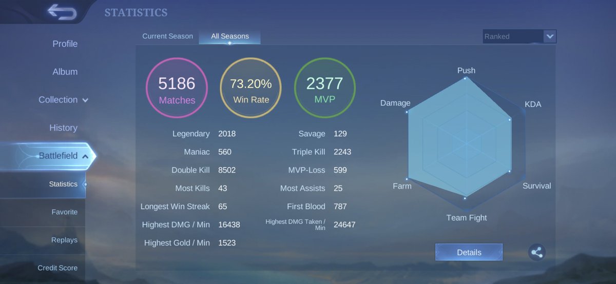Image resolution: width=616 pixels, height=284 pixels.
Task: Click the Highest DMG / Min value 16438
Action: pos(229,225)
